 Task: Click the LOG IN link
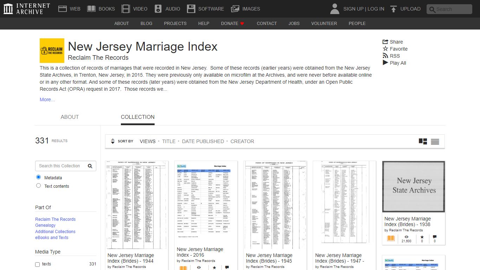click(376, 9)
